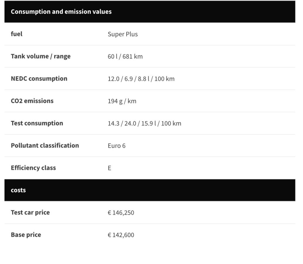
Task: Select the Base price label
Action: (x=26, y=235)
